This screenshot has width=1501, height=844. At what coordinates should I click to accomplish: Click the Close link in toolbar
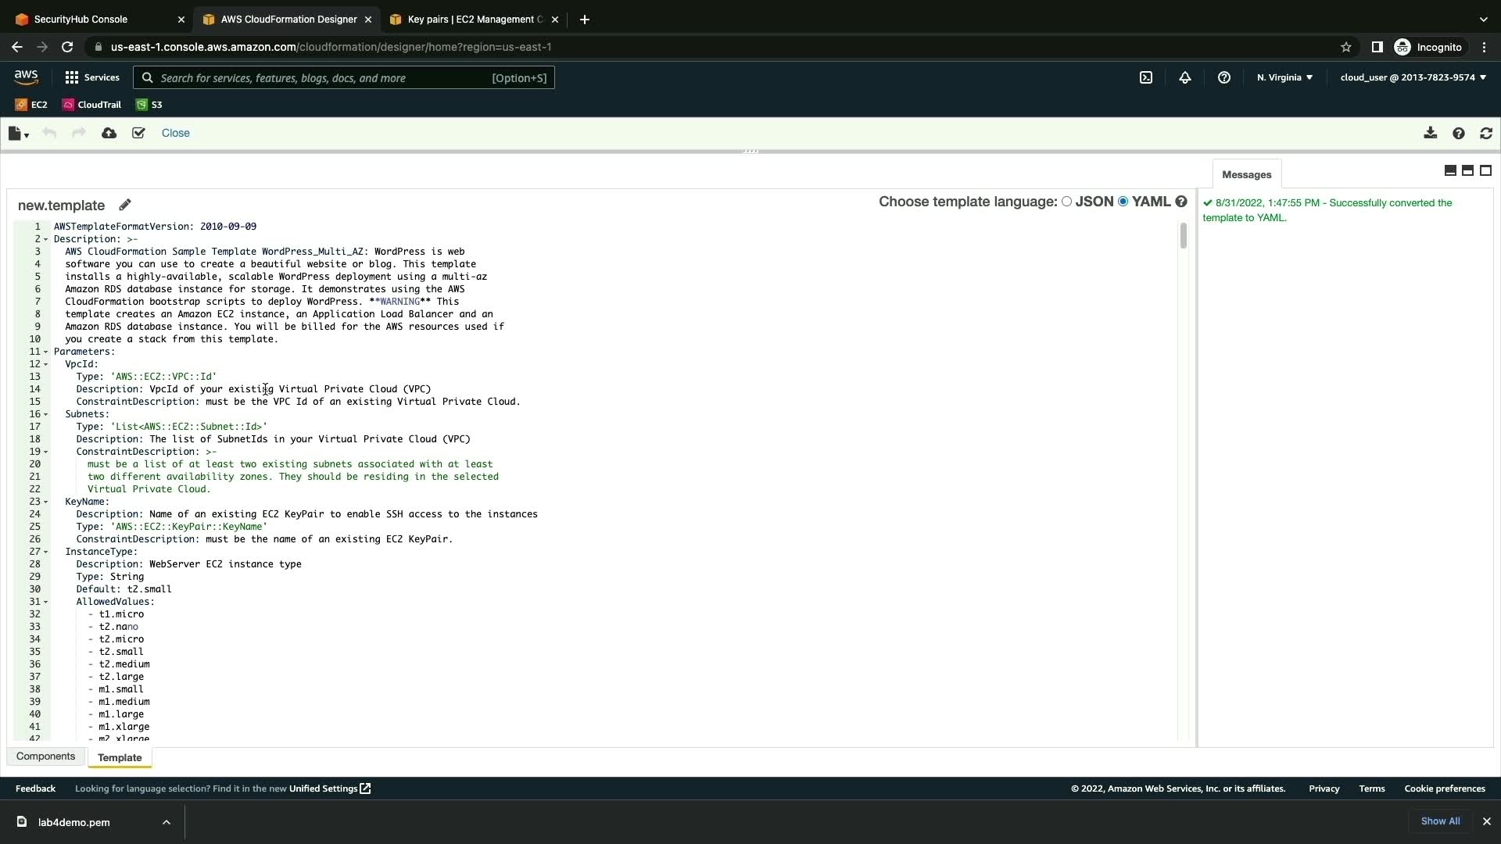(175, 133)
